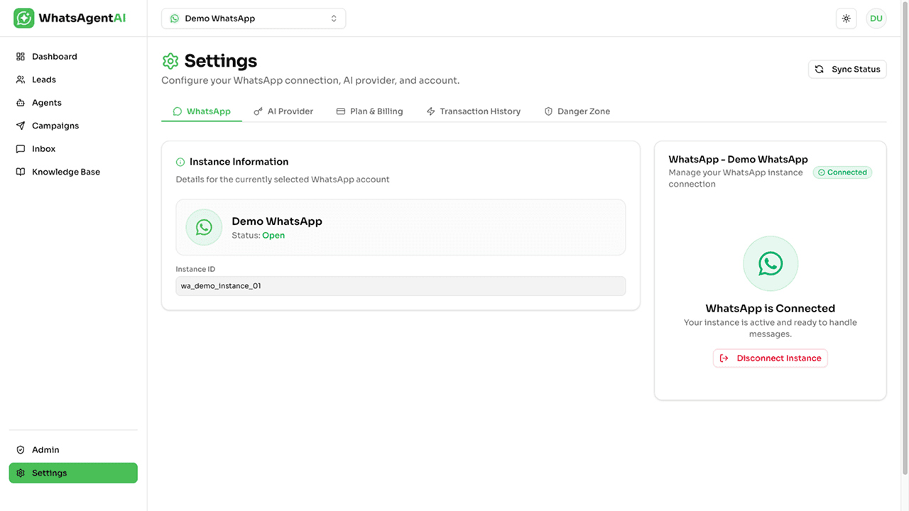Expand the Demo WhatsApp account selector

[x=254, y=18]
